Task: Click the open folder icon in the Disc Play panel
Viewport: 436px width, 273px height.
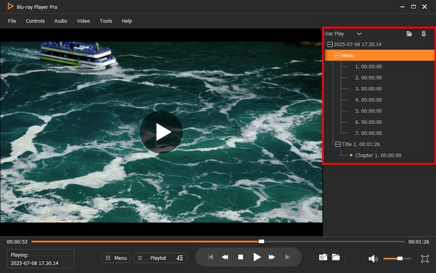Action: 409,34
